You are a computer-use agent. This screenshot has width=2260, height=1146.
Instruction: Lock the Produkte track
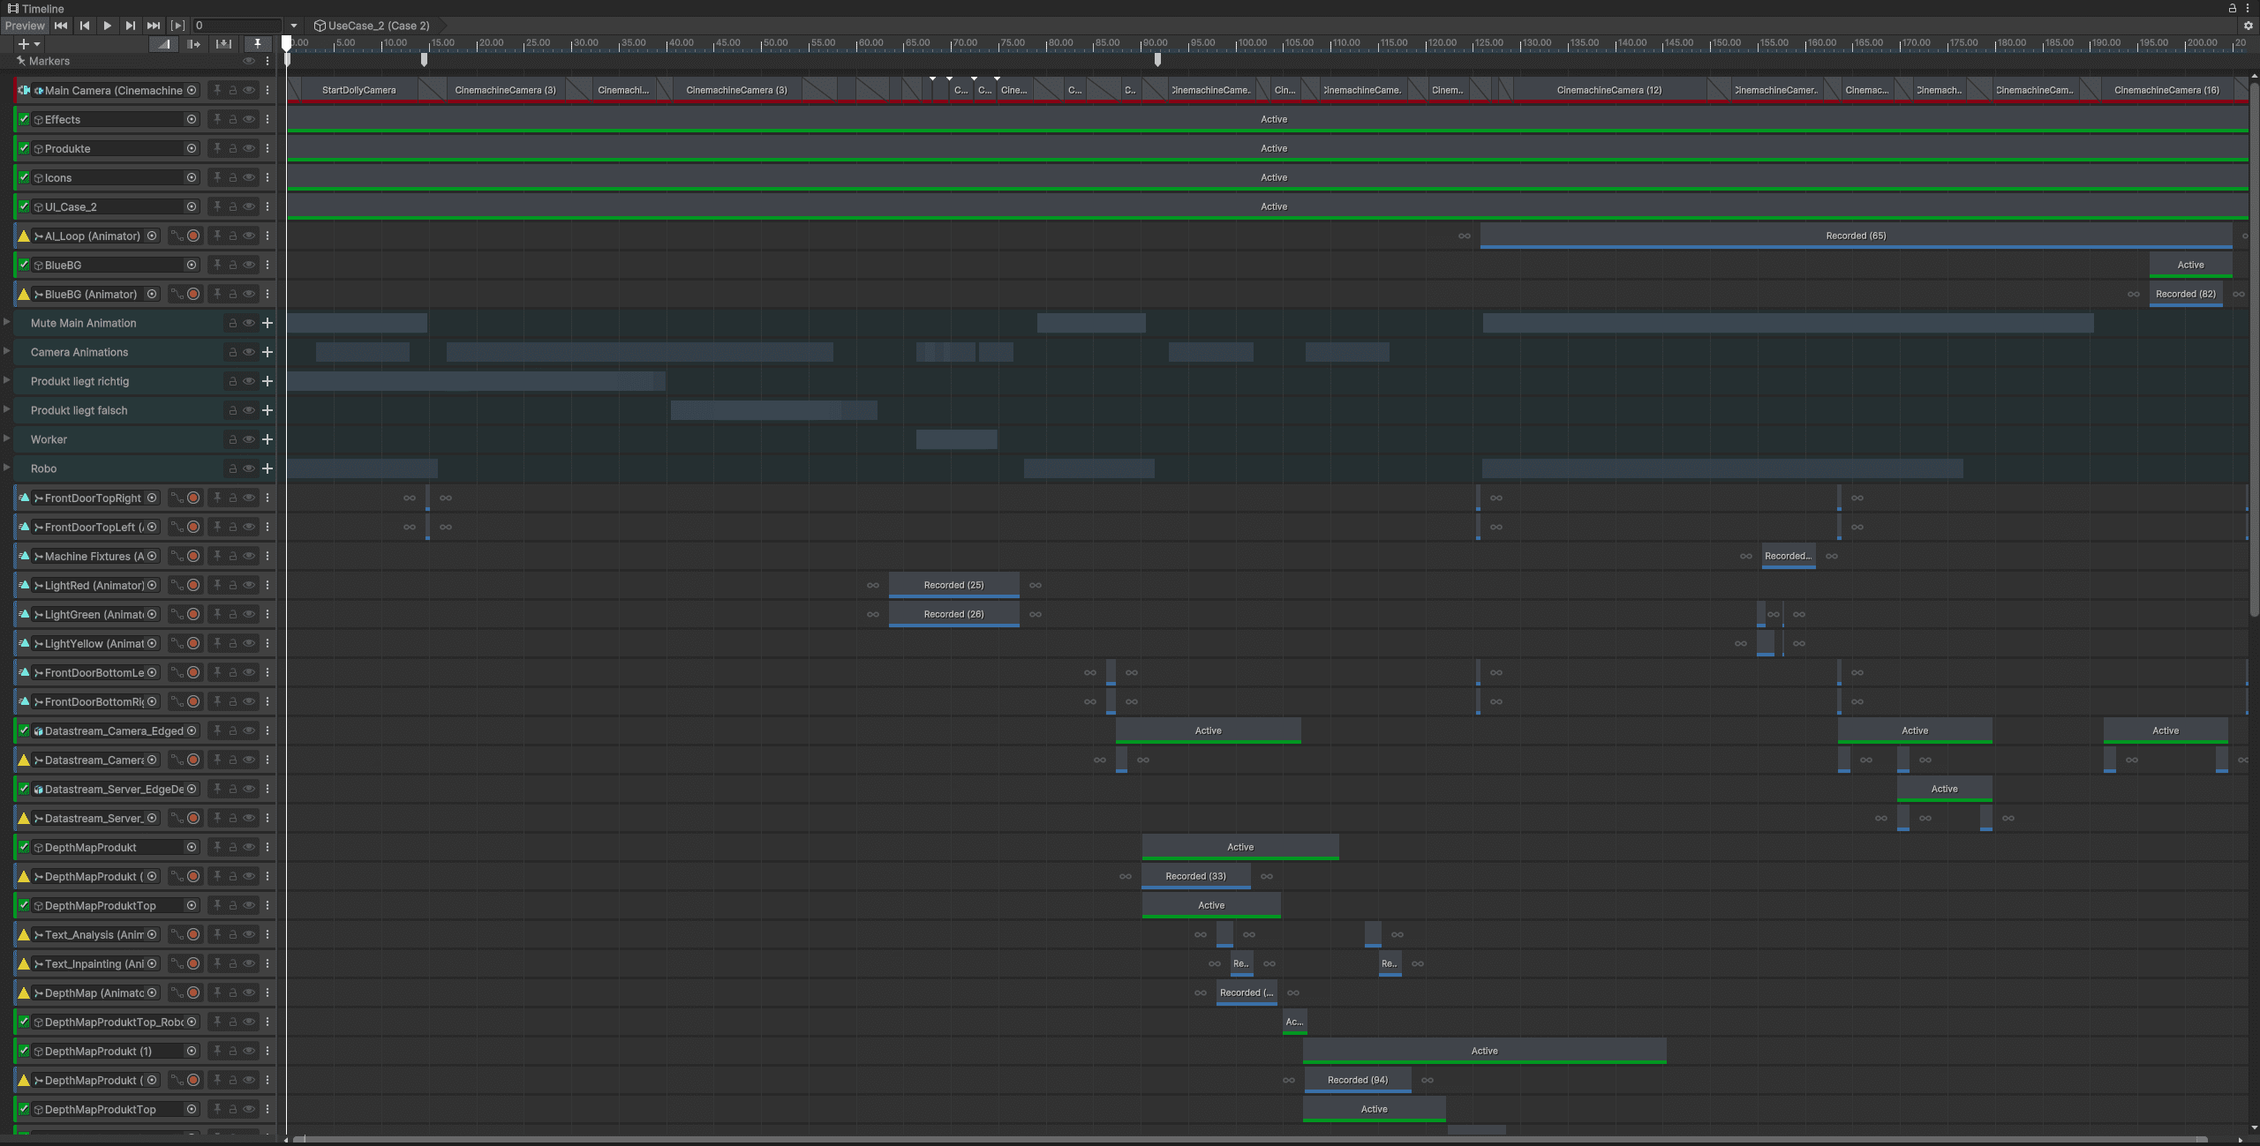tap(233, 148)
